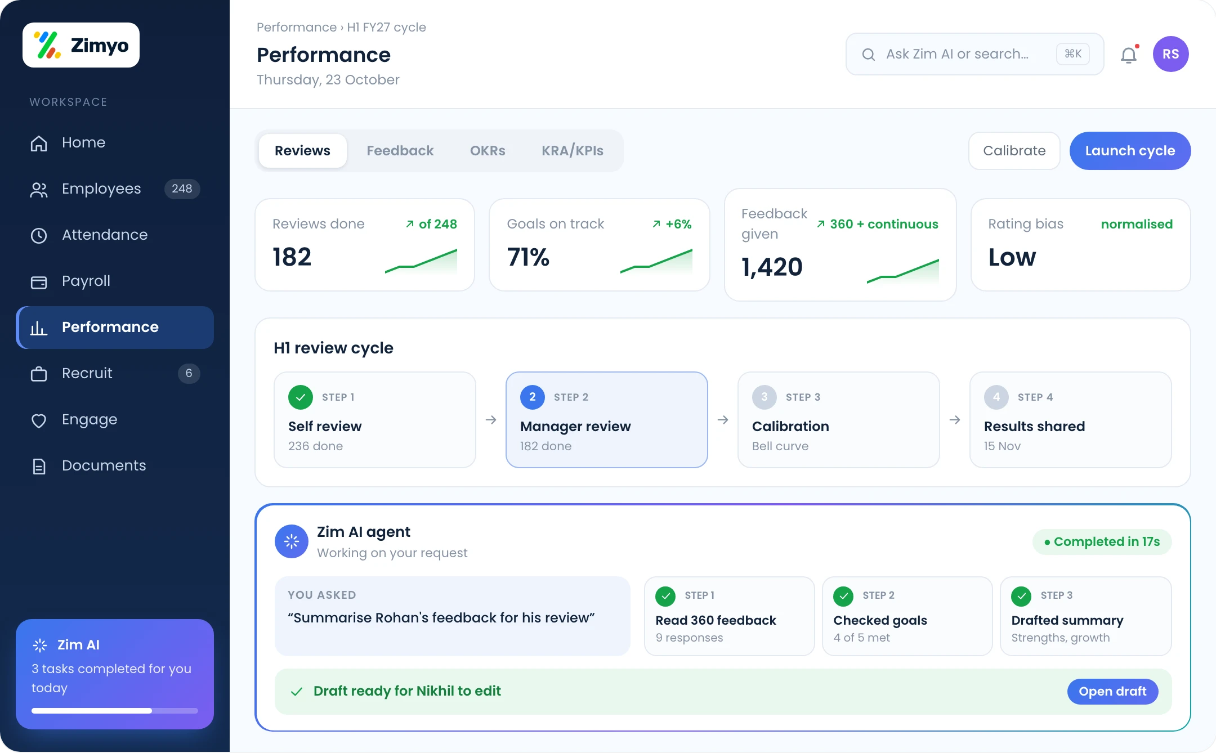
Task: Switch to the OKRs tab
Action: coord(488,151)
